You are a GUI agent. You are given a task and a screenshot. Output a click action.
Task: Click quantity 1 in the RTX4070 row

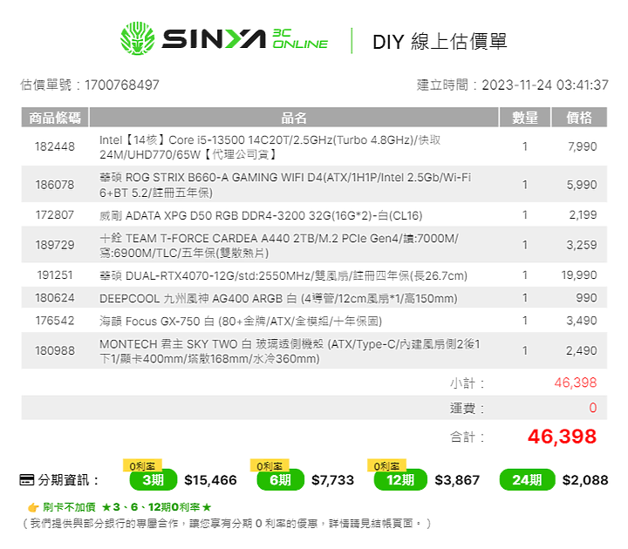pos(525,274)
